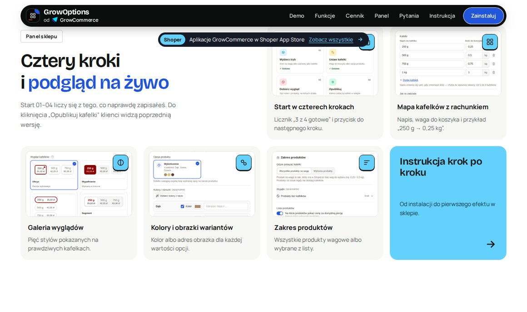Click the 250 g tile label input
Screen dimensions: 527x312
pyautogui.click(x=432, y=47)
